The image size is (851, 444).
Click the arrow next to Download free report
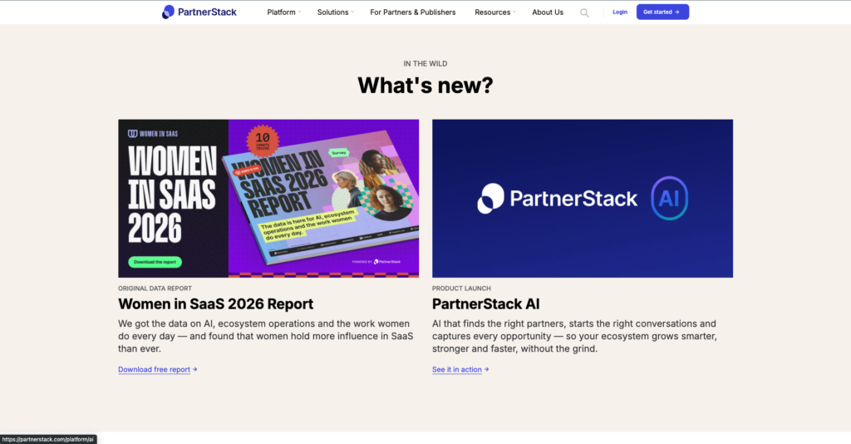tap(194, 370)
